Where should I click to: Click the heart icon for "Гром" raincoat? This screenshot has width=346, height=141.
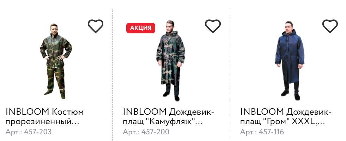330,26
